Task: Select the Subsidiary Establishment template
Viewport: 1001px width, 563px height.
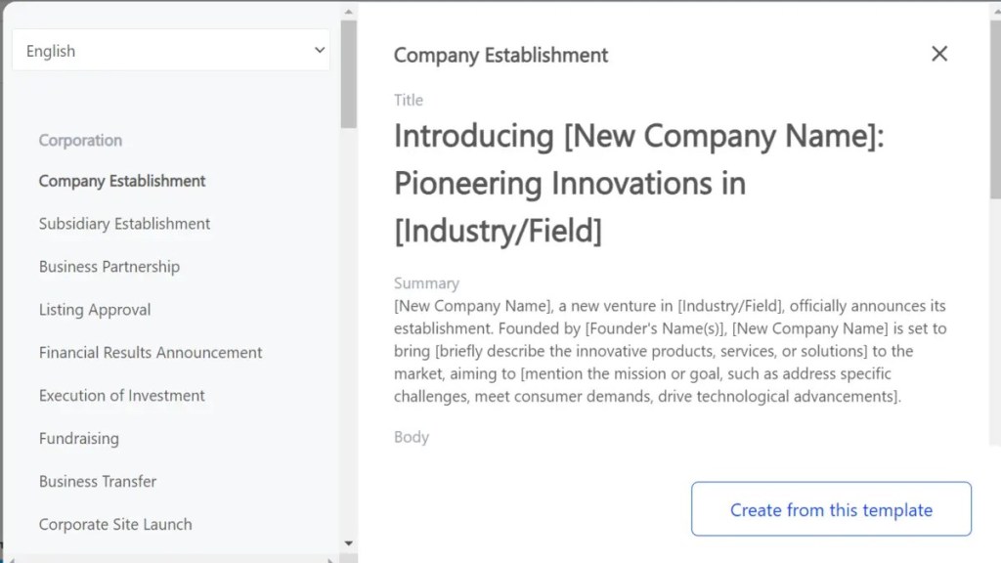Action: (124, 224)
